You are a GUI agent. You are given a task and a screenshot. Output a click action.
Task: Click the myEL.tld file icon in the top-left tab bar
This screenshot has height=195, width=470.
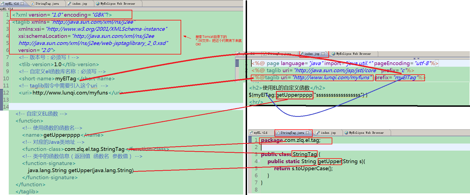coord(2,4)
